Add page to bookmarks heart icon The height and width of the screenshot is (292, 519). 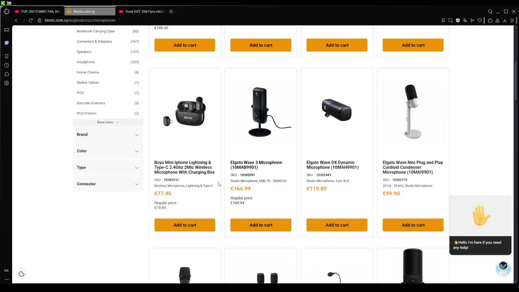(x=480, y=20)
